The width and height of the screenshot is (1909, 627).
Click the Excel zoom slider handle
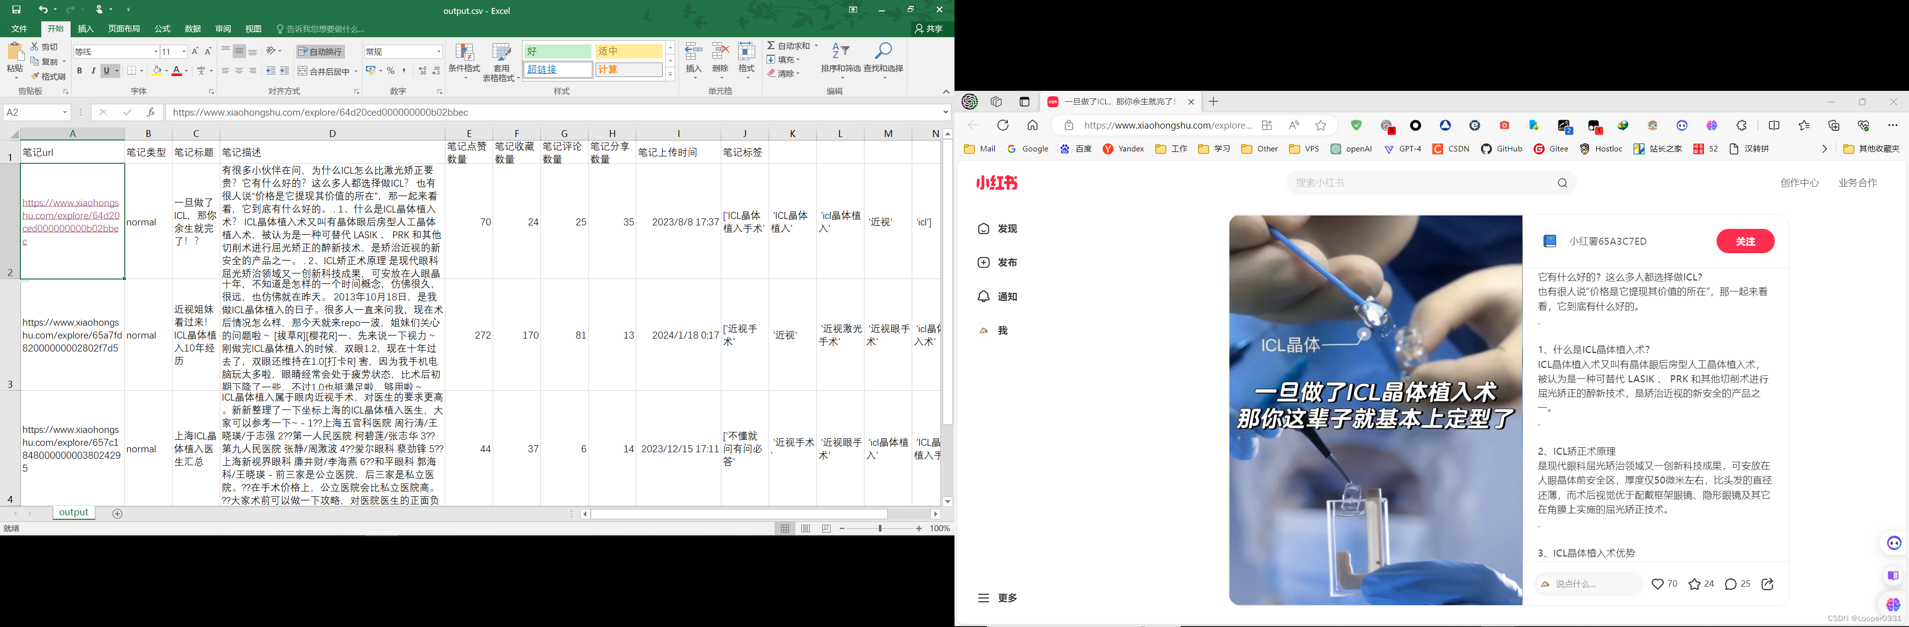tap(880, 529)
